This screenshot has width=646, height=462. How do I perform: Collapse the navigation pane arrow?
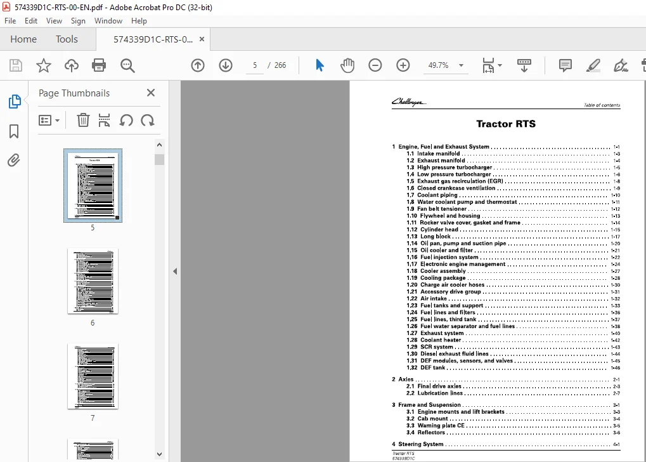175,271
